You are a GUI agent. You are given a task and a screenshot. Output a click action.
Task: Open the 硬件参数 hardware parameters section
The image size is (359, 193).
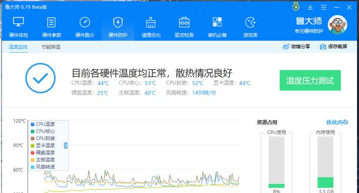coord(51,27)
